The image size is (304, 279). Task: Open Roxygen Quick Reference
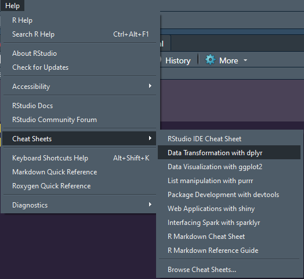pos(79,186)
